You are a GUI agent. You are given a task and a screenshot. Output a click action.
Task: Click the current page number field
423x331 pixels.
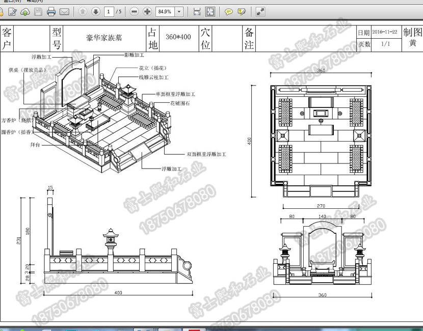click(109, 11)
